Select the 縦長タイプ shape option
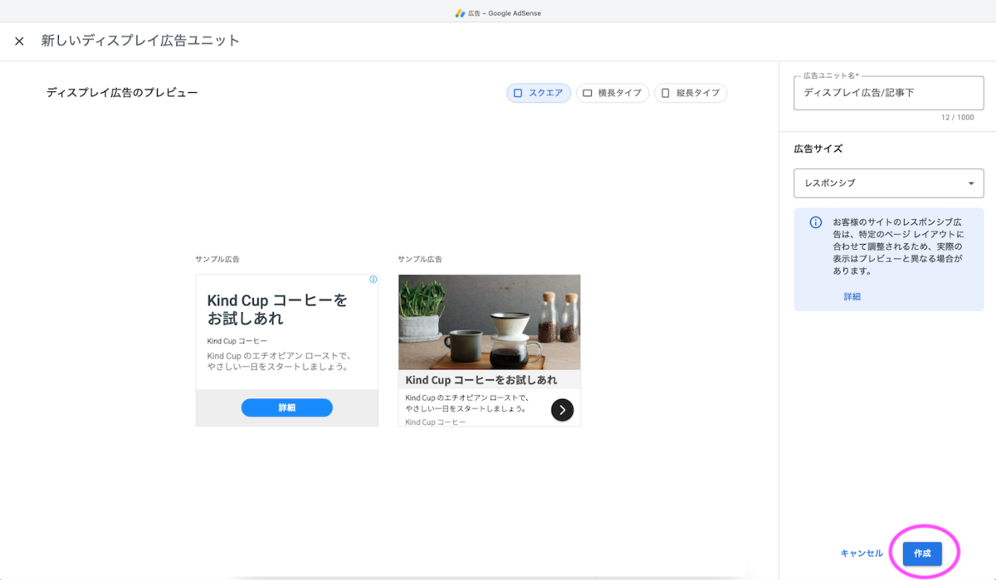 pyautogui.click(x=691, y=93)
